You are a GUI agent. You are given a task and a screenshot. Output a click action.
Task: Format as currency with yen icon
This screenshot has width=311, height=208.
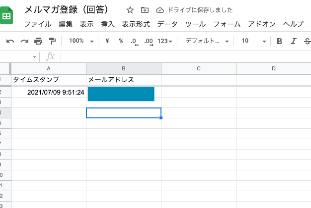tap(107, 41)
